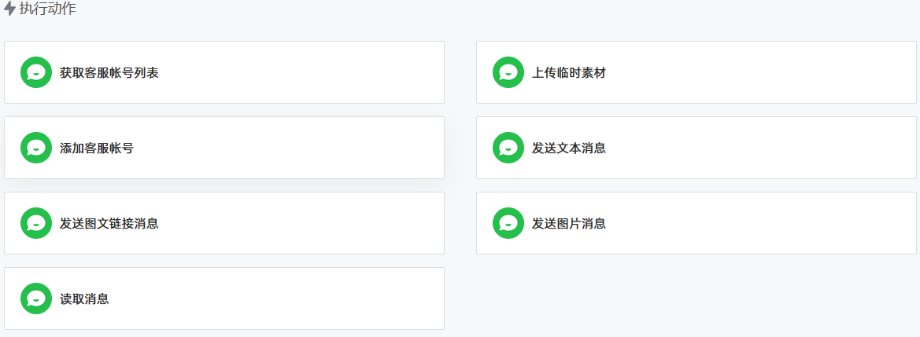Choose the 发送图片消息 action label
This screenshot has width=920, height=337.
(569, 224)
